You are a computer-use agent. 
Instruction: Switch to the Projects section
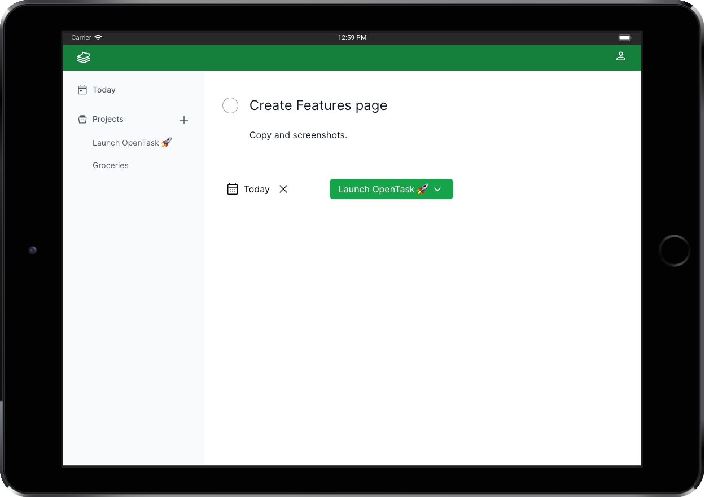(x=107, y=119)
